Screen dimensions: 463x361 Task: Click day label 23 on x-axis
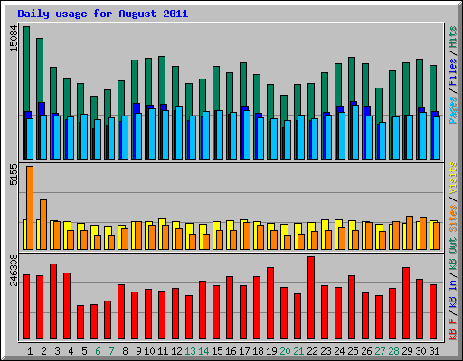coord(326,351)
